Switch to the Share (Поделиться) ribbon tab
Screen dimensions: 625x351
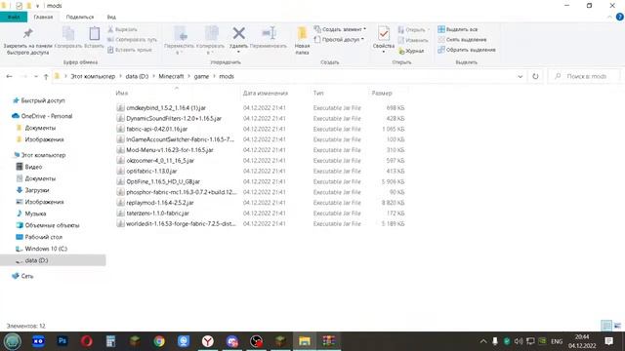(x=80, y=17)
